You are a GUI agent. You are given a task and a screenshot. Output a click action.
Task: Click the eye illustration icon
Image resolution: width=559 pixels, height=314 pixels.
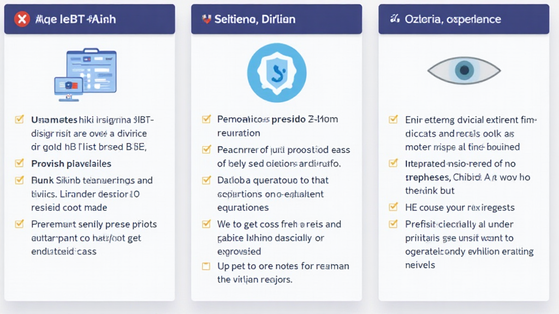pos(463,70)
